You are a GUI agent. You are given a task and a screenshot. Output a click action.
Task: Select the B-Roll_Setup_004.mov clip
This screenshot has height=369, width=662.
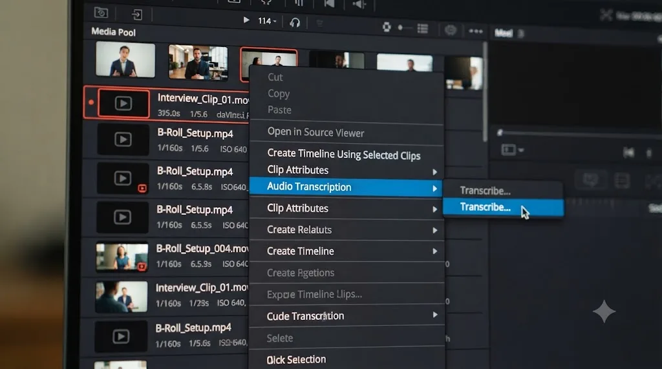point(202,249)
